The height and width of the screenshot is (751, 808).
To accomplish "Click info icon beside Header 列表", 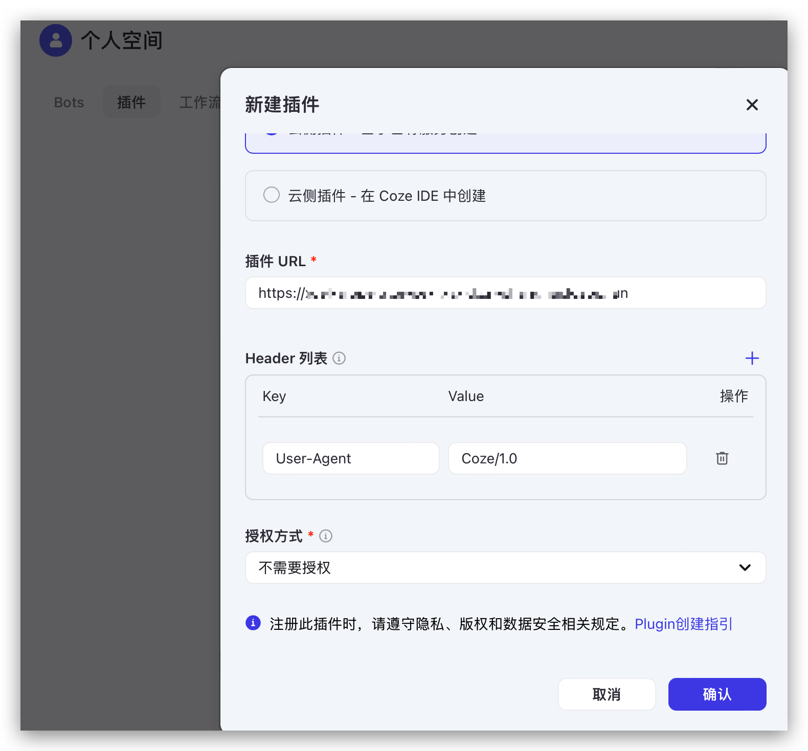I will (339, 359).
